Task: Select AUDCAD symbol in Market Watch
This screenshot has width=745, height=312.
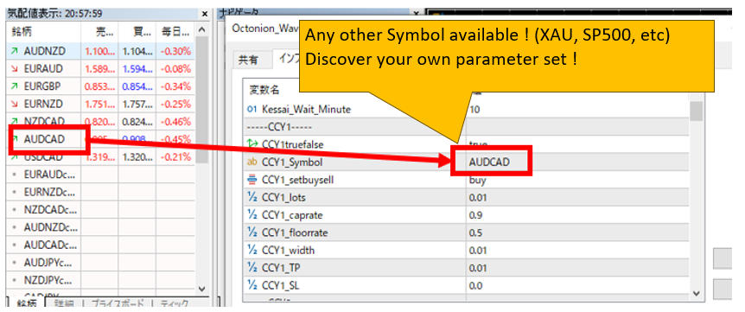Action: (44, 139)
